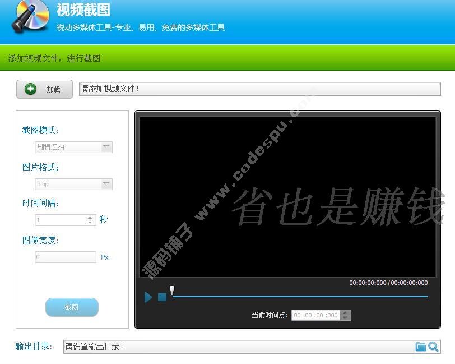Viewport: 455px width, 364px height.
Task: Increase 时间间隔 with the up arrow
Action: tap(90, 218)
